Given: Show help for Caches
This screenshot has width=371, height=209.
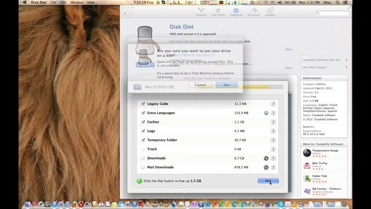Looking at the screenshot, I should [x=273, y=122].
